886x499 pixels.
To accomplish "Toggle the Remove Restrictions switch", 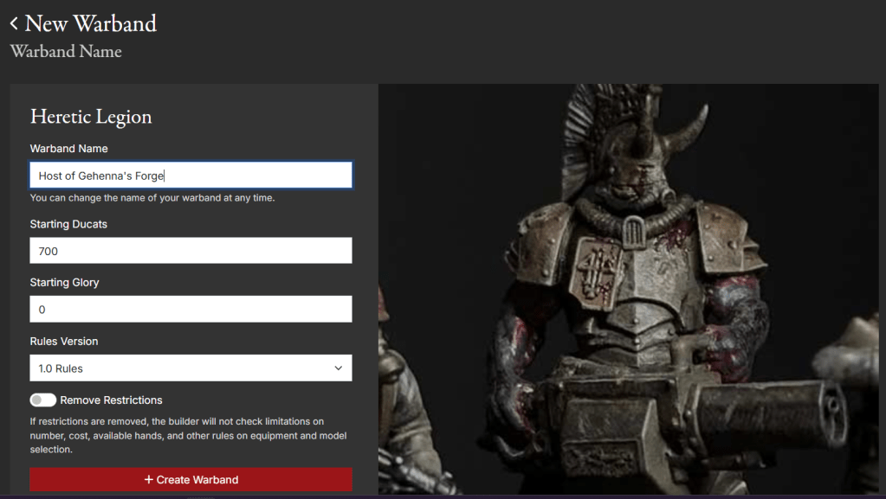I will coord(43,400).
